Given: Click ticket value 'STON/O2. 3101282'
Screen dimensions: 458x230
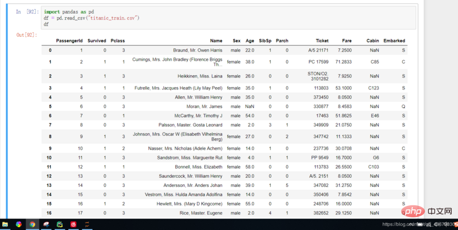Looking at the screenshot, I should tap(318, 76).
